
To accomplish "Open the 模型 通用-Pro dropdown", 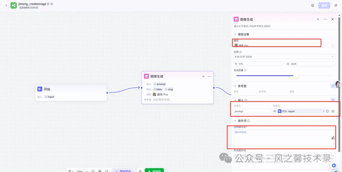I will click(x=284, y=45).
